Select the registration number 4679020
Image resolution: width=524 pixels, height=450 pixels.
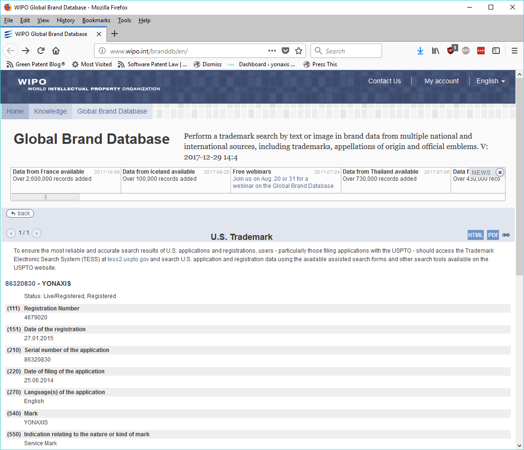tap(36, 318)
